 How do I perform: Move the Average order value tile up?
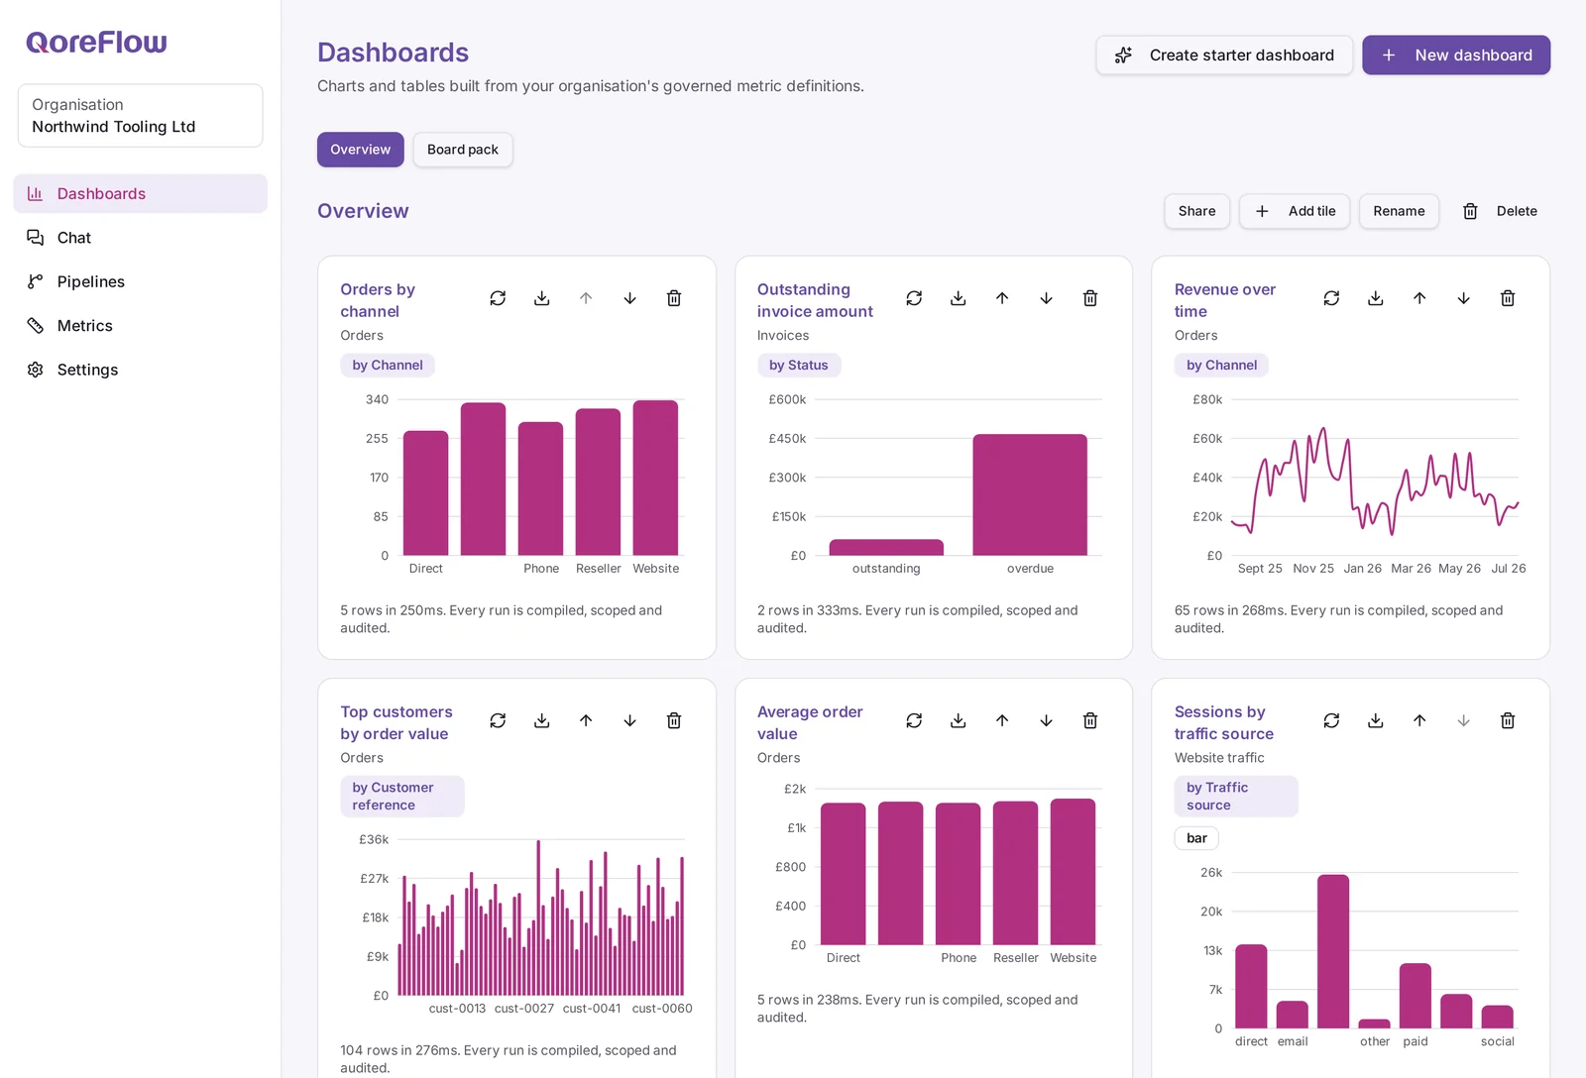[x=1002, y=720]
